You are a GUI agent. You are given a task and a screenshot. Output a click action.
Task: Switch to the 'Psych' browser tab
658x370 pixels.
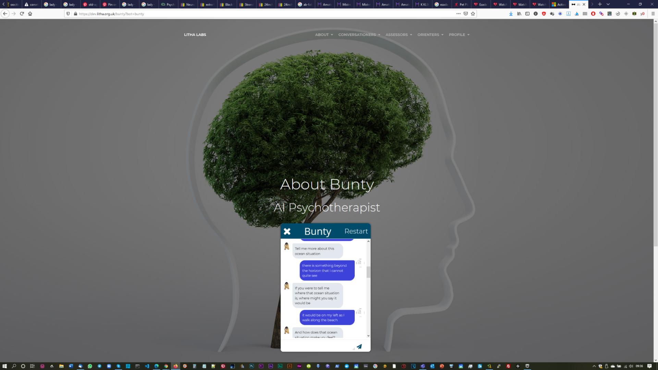point(168,4)
